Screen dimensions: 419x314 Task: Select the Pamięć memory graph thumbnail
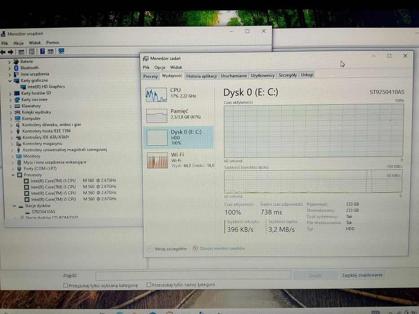[x=157, y=116]
